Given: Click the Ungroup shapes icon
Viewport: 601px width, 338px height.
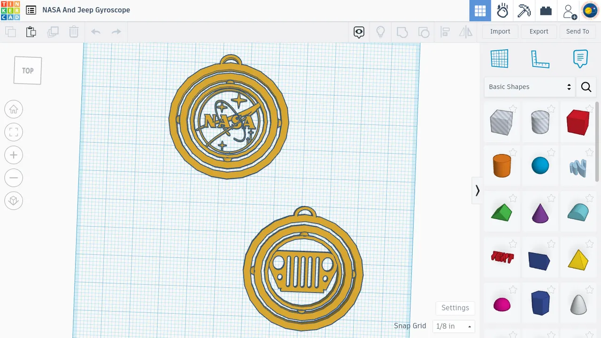Looking at the screenshot, I should (x=424, y=32).
